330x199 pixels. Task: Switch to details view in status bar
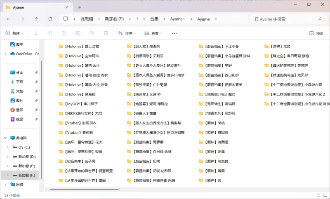[319, 195]
